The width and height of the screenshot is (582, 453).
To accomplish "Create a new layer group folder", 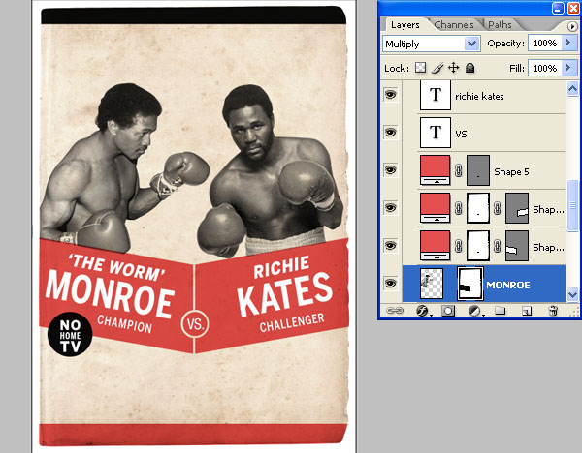I will pos(501,311).
